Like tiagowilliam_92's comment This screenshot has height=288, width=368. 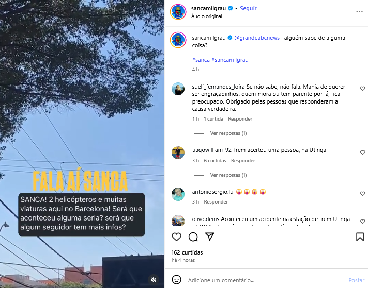point(362,153)
